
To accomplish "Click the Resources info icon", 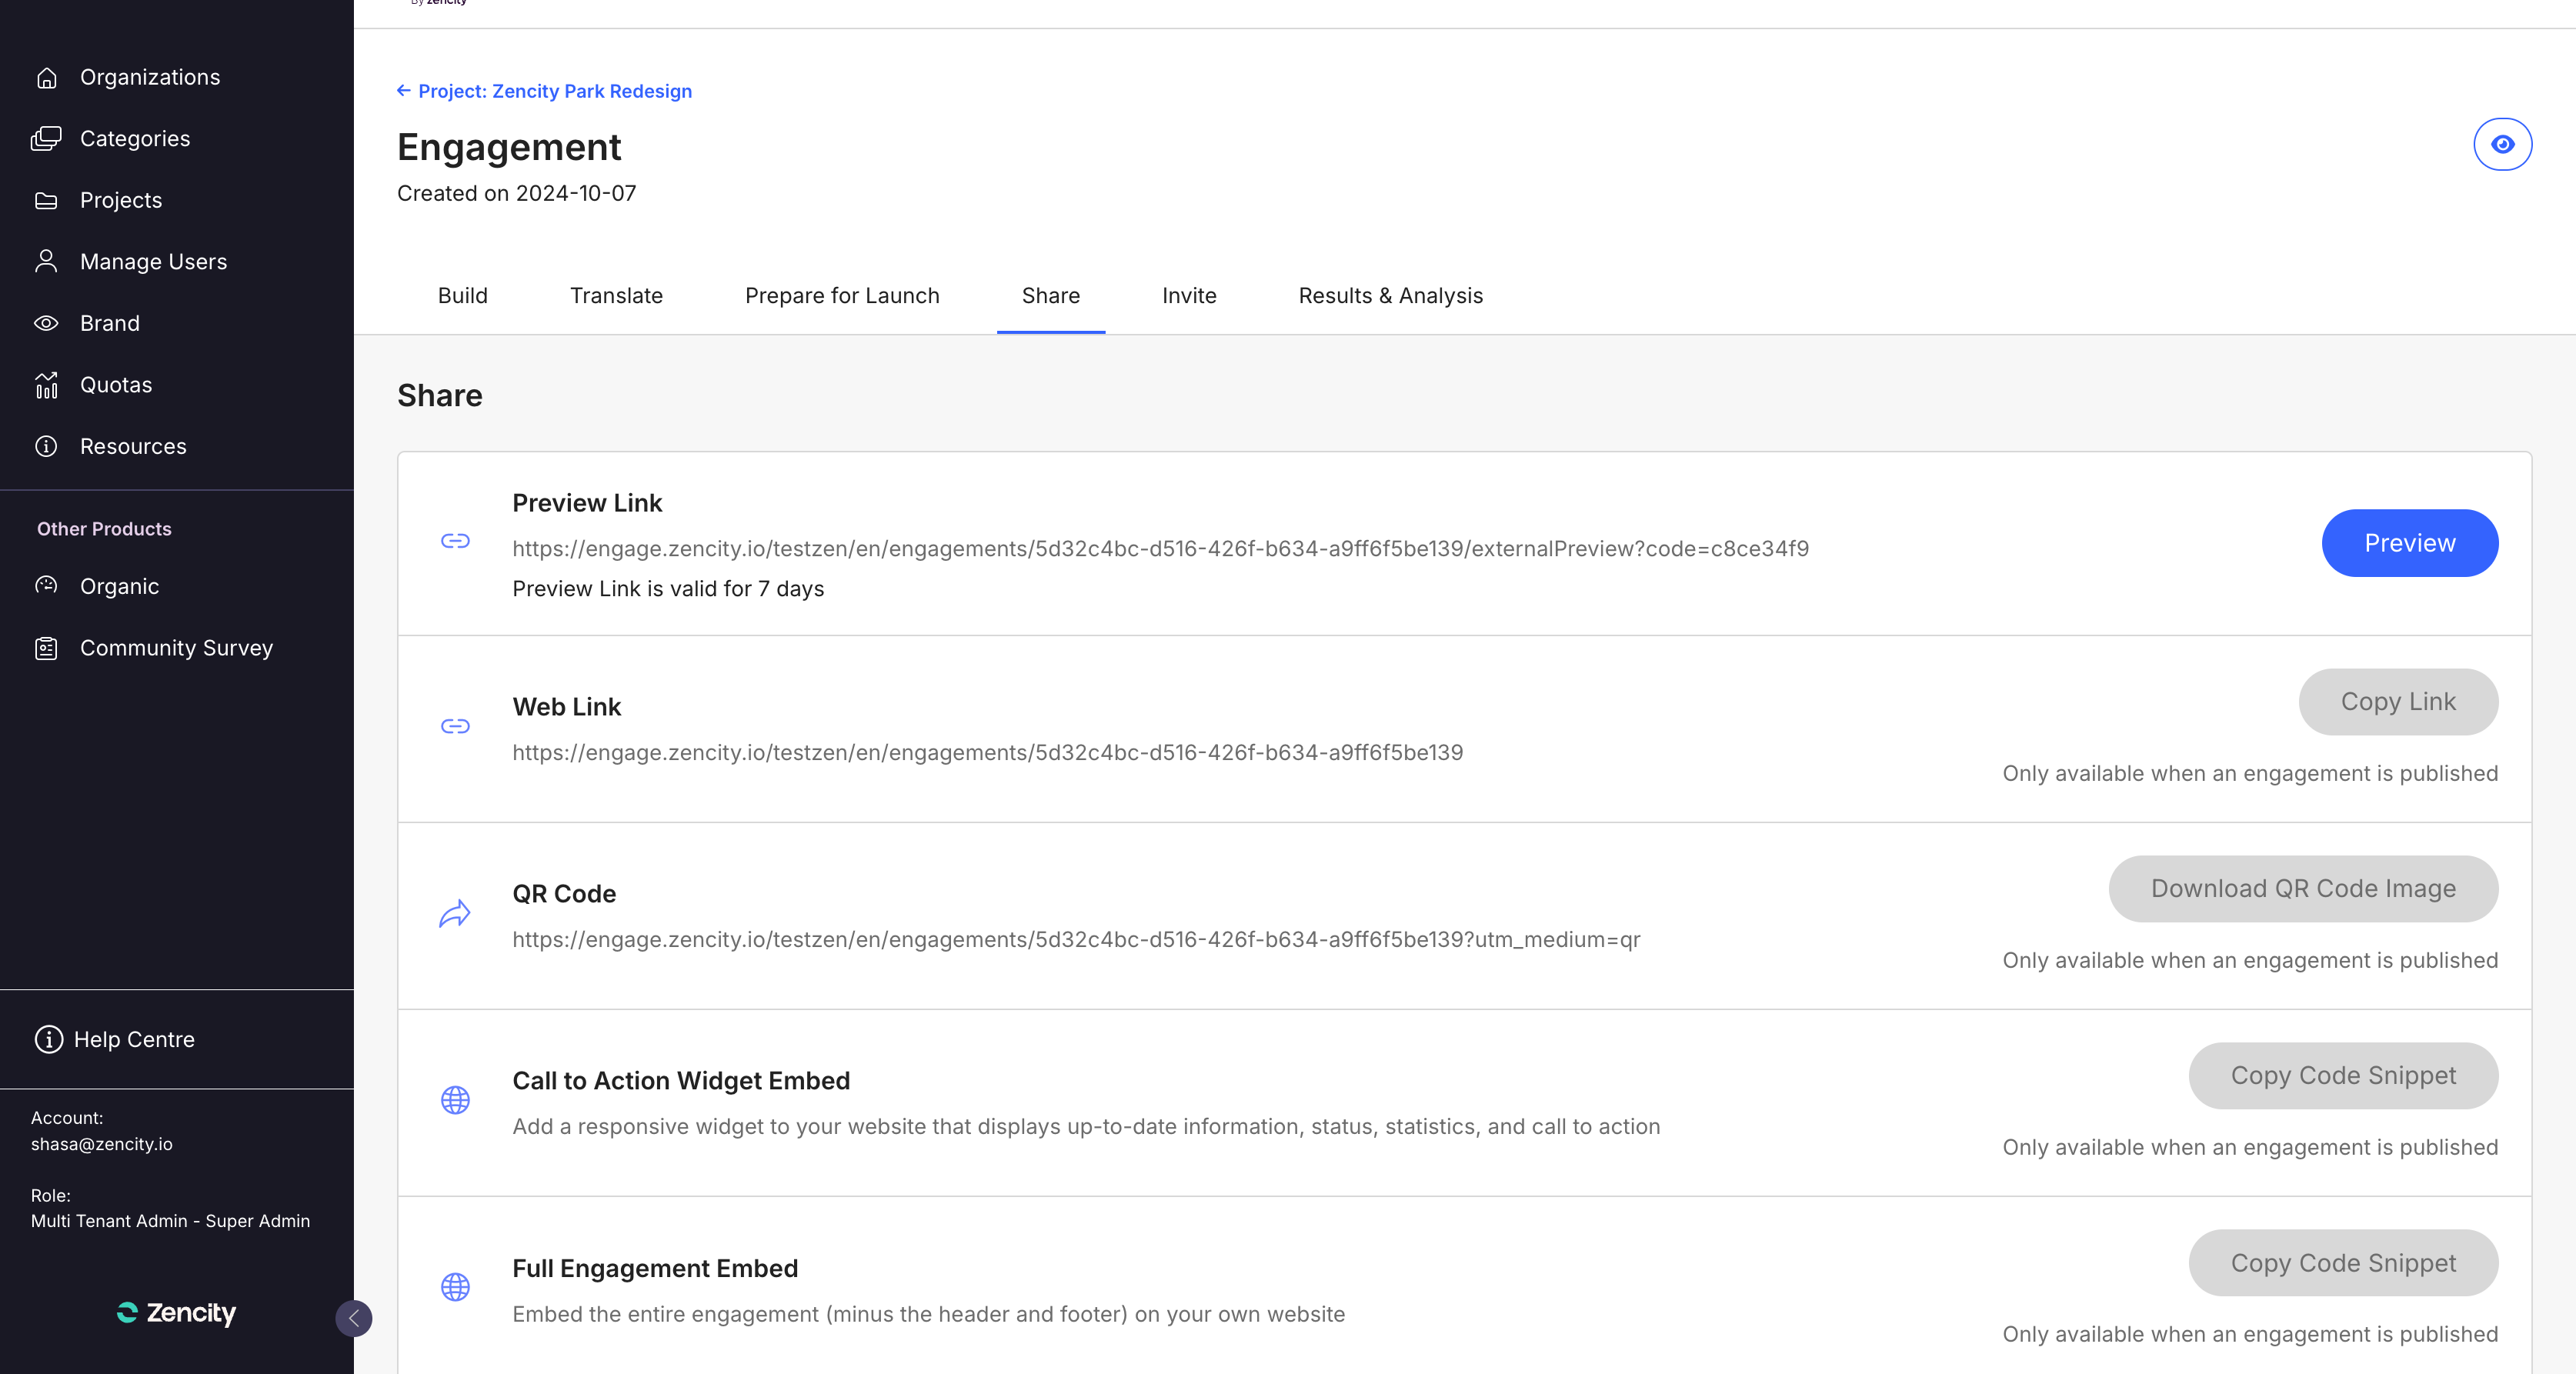I will click(x=46, y=446).
